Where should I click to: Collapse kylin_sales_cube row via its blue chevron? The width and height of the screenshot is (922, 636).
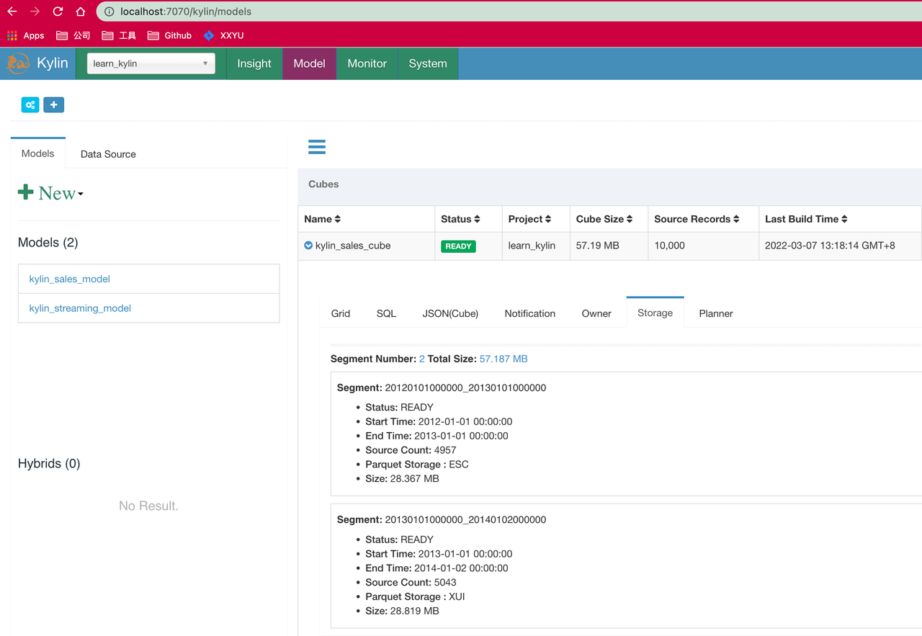click(x=306, y=246)
